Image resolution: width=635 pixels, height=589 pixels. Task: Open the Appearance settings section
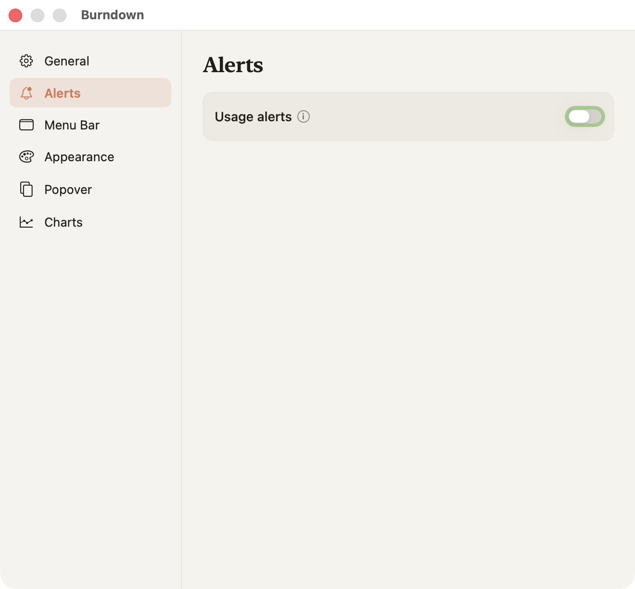90,157
